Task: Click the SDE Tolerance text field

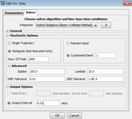Action: click(105, 79)
